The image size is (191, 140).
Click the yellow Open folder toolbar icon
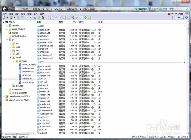pos(11,18)
